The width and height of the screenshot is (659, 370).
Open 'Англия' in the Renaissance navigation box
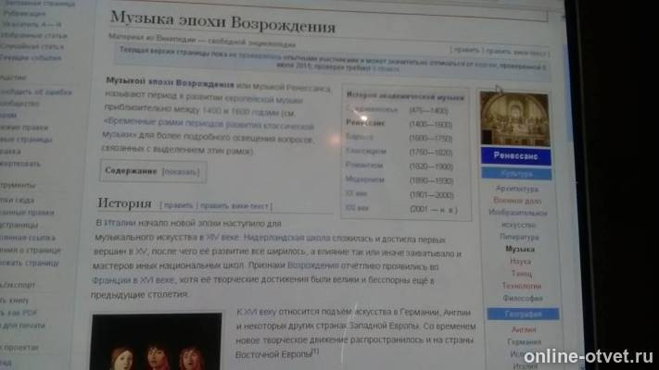coord(524,329)
